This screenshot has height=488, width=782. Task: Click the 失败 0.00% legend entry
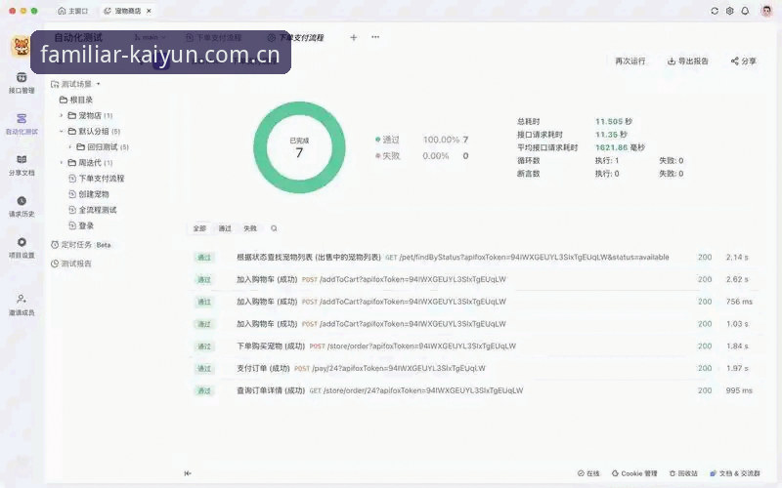(x=422, y=156)
